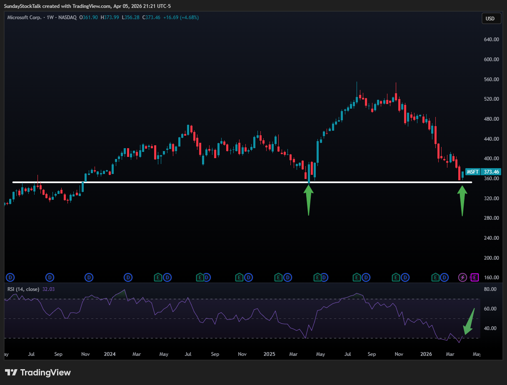Click the 480.00 price axis label

[491, 119]
